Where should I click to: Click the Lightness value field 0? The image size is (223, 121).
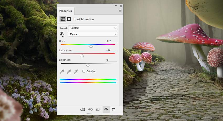click(x=111, y=60)
